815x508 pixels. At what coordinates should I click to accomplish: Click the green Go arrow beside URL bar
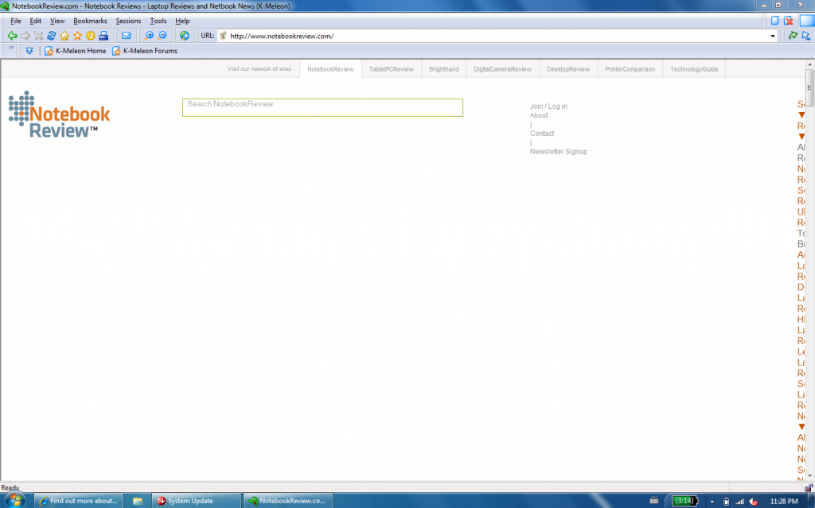click(x=793, y=36)
